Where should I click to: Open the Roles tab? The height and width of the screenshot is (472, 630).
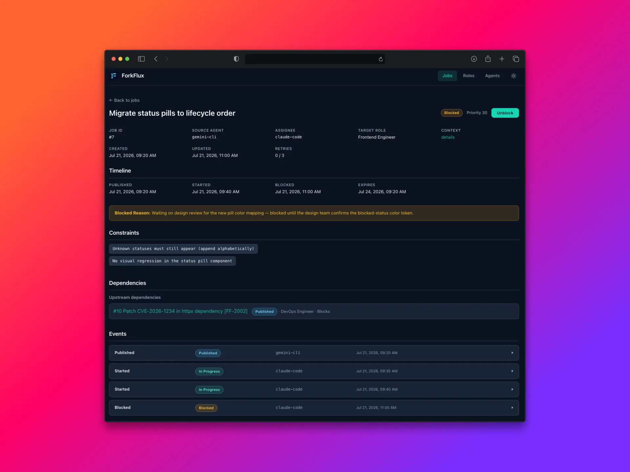[x=469, y=76]
